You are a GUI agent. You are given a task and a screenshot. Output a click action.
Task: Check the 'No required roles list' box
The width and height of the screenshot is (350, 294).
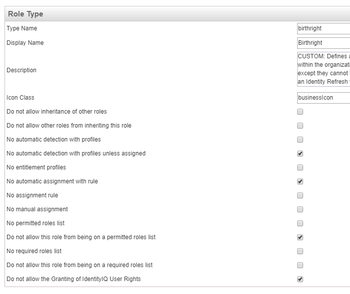(x=300, y=251)
